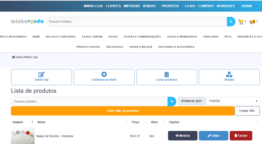
Task: Click the Sim active status cell
Action: tap(152, 136)
